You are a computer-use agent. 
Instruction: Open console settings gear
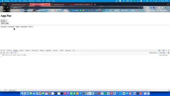click(x=168, y=53)
